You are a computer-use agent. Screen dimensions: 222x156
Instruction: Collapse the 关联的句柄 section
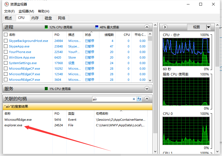[x=147, y=99]
